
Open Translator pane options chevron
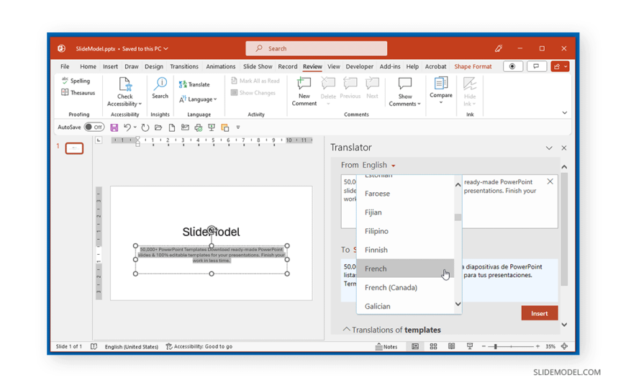549,148
